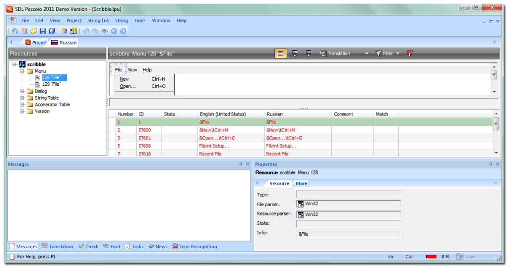Open the Translation dropdown arrow
The height and width of the screenshot is (267, 508).
pos(367,53)
